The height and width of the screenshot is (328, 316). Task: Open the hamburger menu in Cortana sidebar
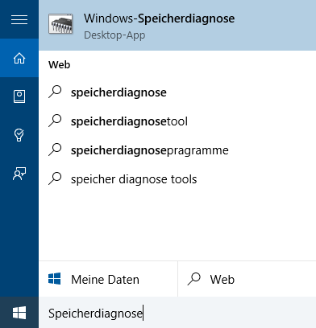coord(19,19)
